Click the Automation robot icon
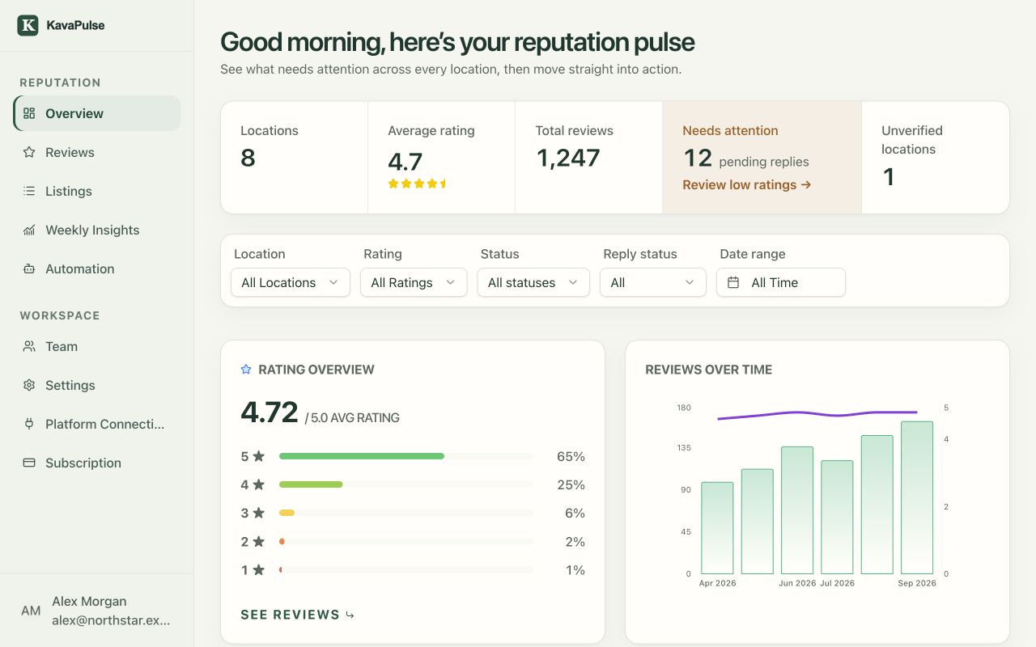 point(29,269)
